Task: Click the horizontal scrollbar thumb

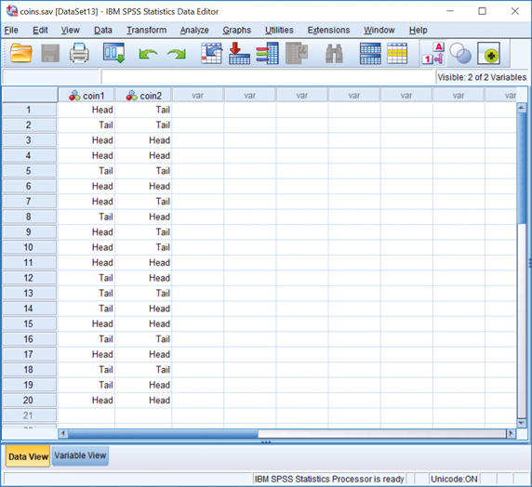Action: pos(163,433)
